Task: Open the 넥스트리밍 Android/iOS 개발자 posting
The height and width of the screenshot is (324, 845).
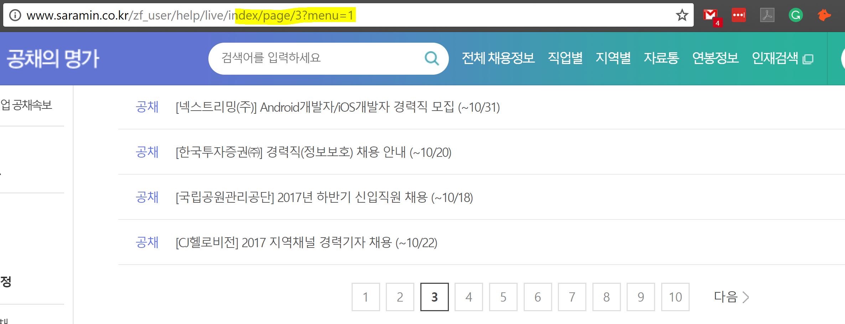Action: 338,107
